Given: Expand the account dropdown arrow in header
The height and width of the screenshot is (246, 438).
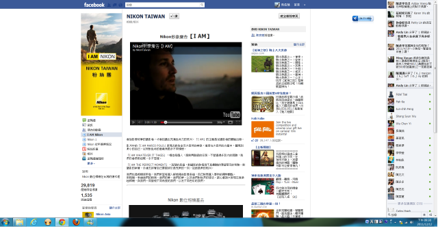Looking at the screenshot, I should (305, 5).
